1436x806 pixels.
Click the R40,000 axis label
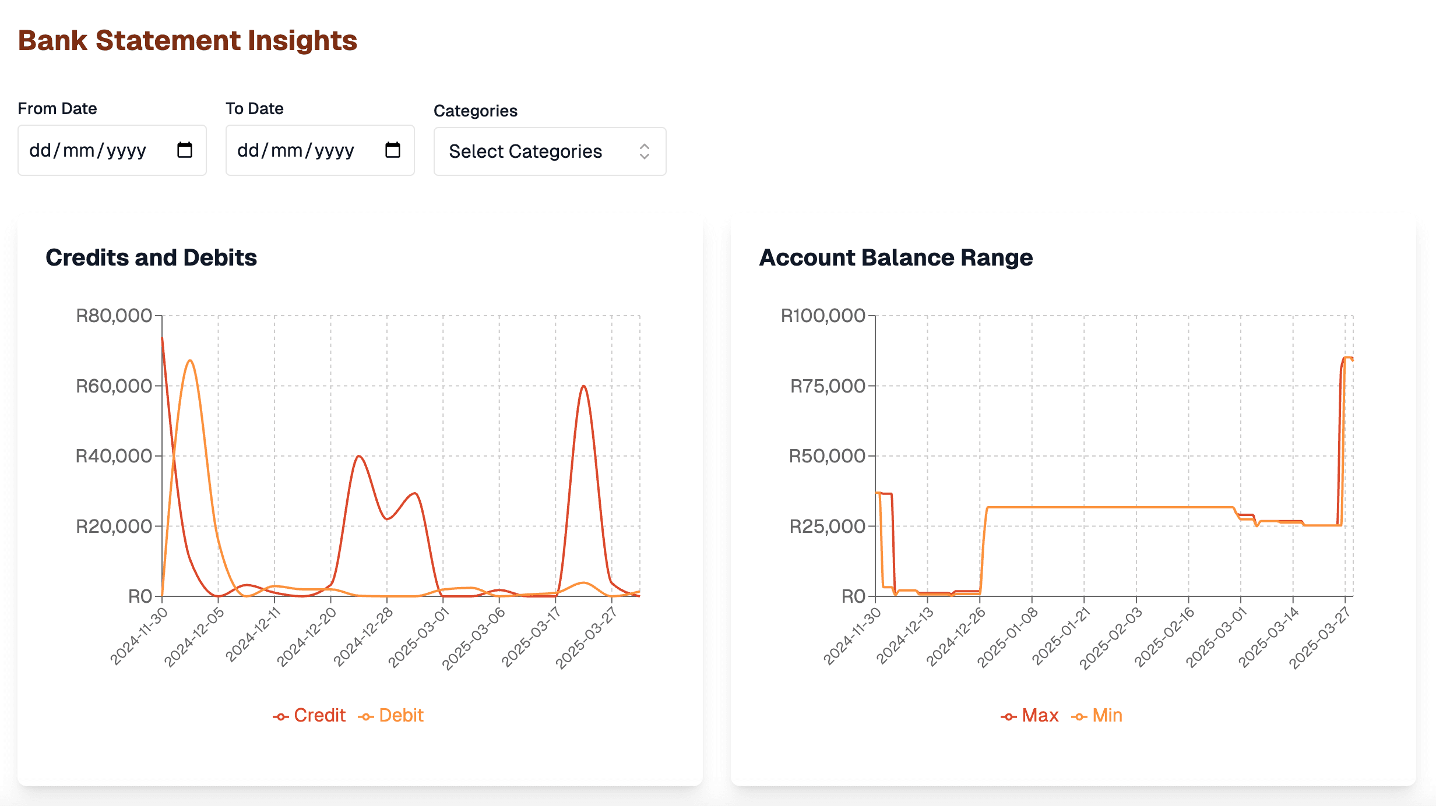click(114, 456)
